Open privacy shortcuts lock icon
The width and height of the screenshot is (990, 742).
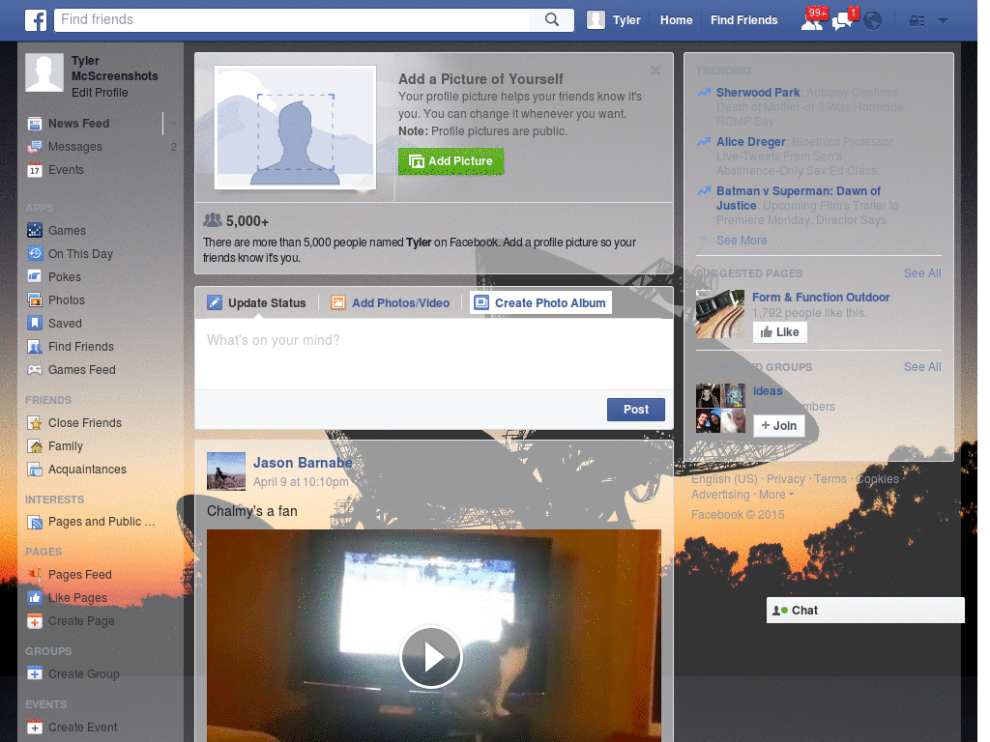point(917,21)
